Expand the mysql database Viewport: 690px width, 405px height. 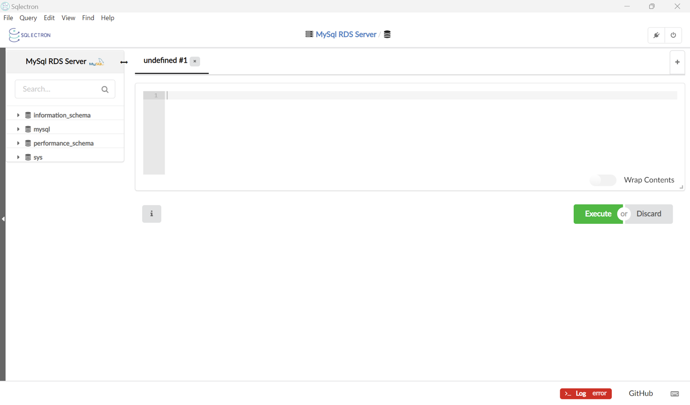pyautogui.click(x=18, y=129)
